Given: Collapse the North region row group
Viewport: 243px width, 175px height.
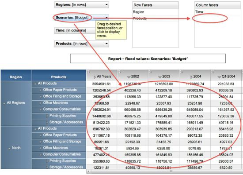Looking at the screenshot, I should point(9,148).
